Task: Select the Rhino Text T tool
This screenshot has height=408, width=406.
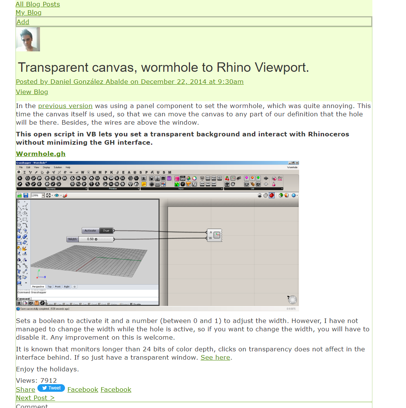Action: point(19,271)
